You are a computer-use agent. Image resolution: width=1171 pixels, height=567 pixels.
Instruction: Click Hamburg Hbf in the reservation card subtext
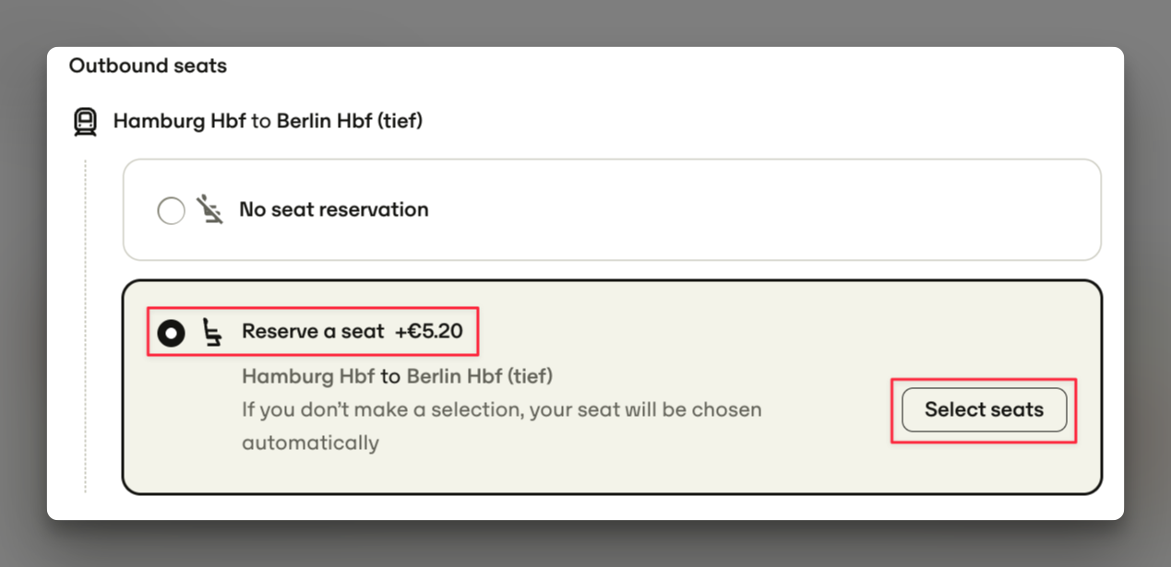308,376
